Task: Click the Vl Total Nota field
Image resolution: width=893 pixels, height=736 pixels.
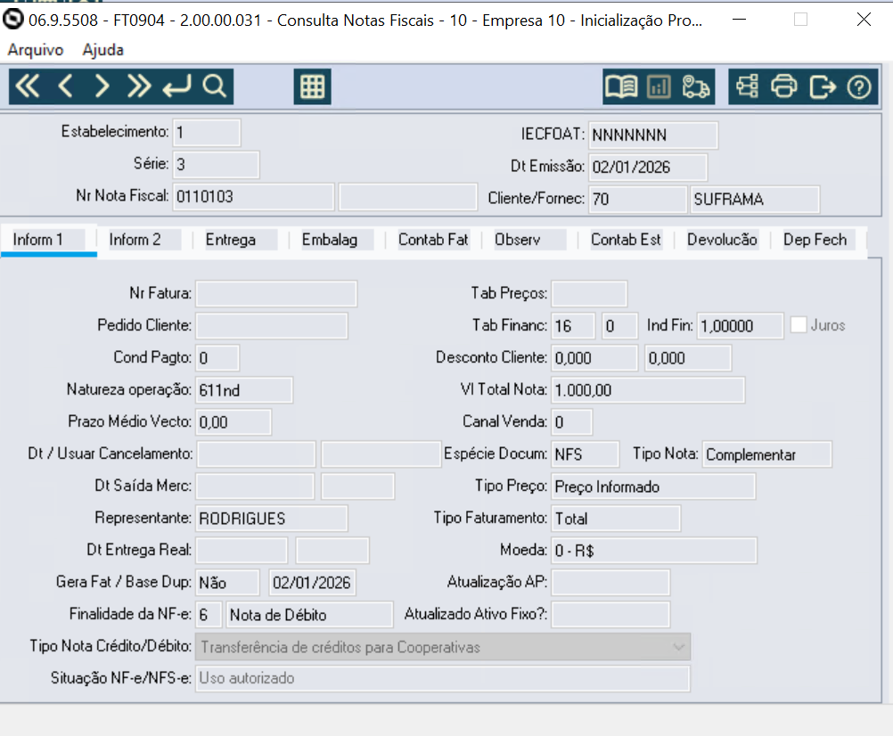Action: [x=648, y=390]
